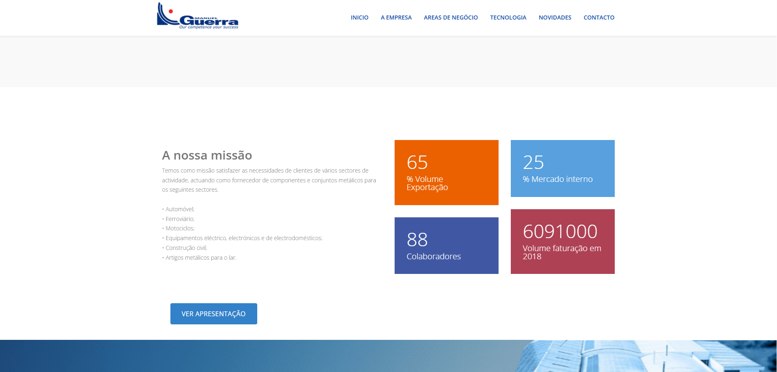Screen dimensions: 777x372
Task: Select the Ferroviário list entry
Action: point(180,219)
